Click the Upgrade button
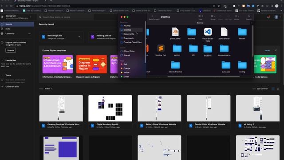The height and width of the screenshot is (160, 284). pyautogui.click(x=11, y=50)
